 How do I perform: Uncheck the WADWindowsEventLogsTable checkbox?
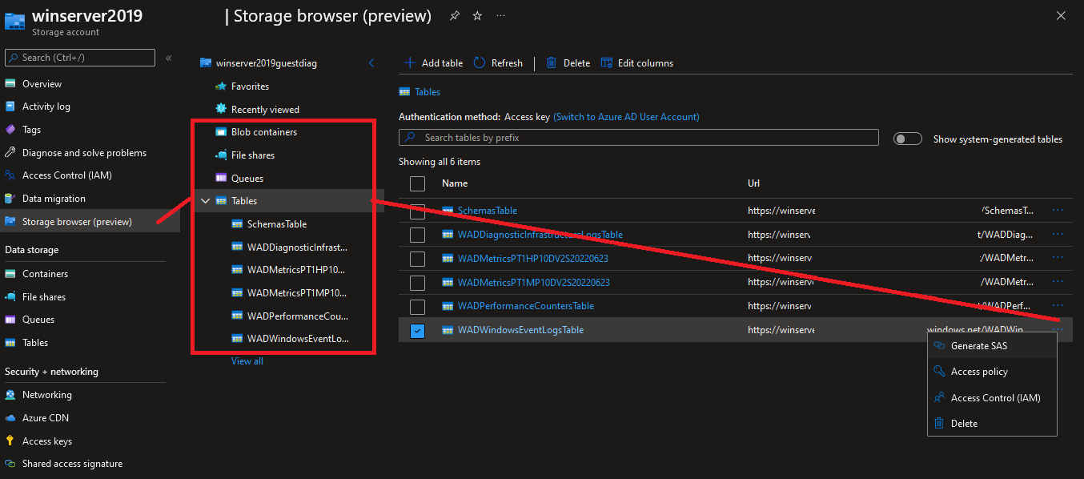point(417,330)
